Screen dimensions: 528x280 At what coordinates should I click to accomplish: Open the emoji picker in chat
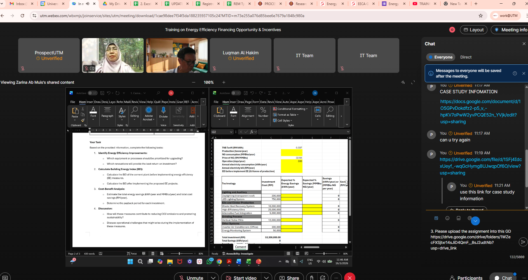click(447, 218)
